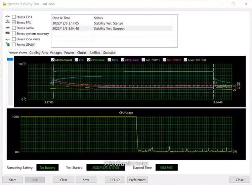Toggle the GPU Diode temperature series
The height and width of the screenshot is (185, 252).
123,60
